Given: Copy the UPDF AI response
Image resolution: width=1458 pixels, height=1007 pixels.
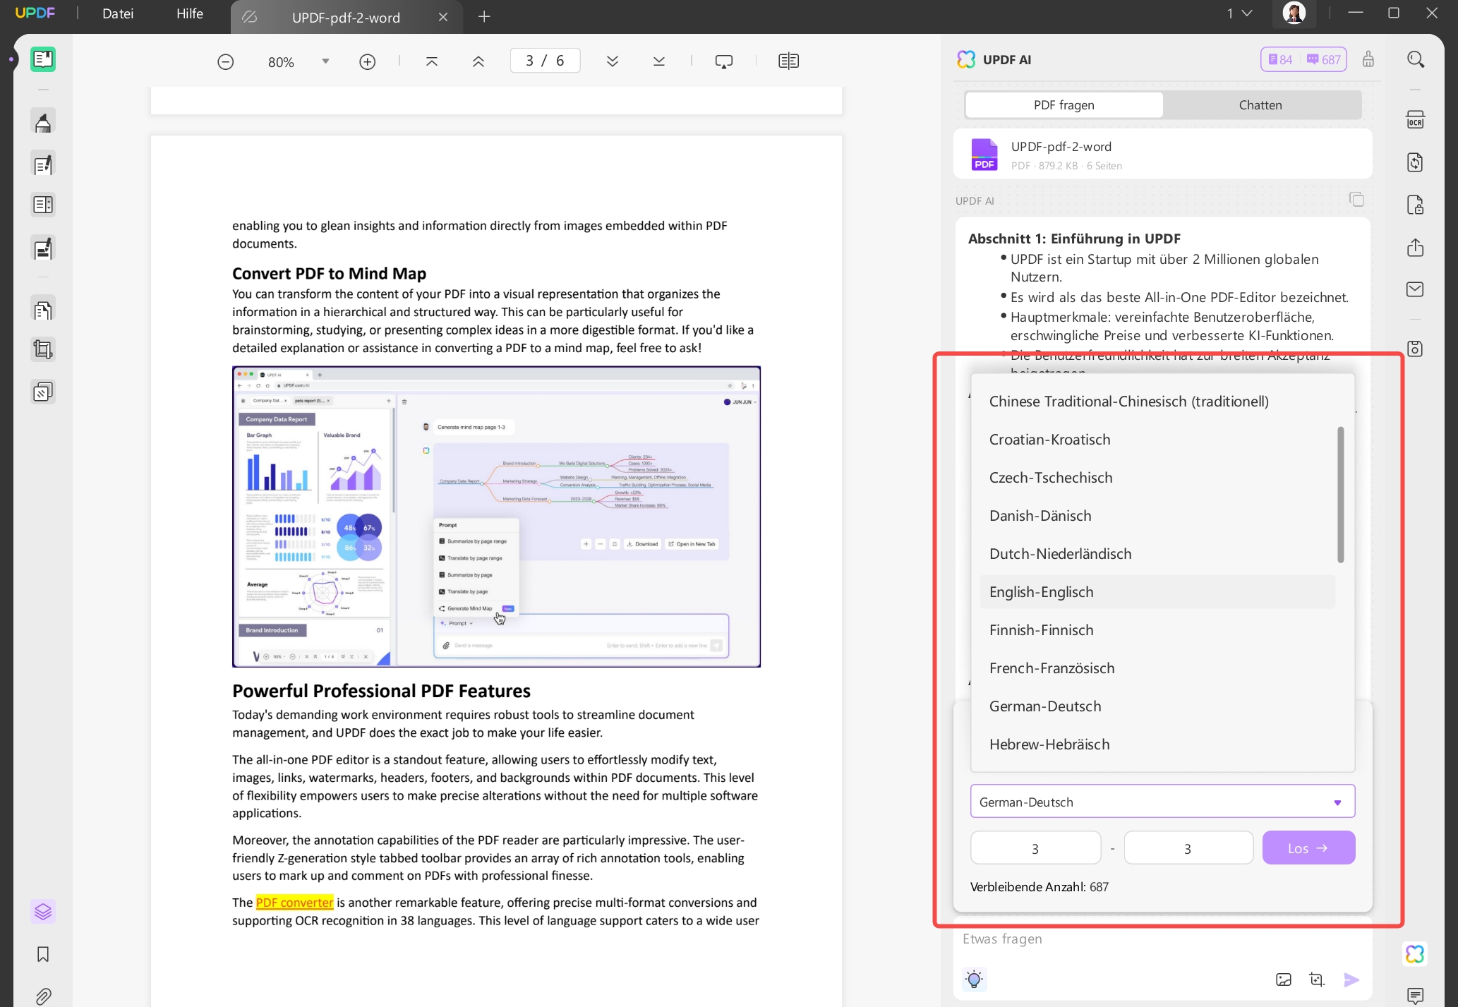Looking at the screenshot, I should pyautogui.click(x=1357, y=200).
